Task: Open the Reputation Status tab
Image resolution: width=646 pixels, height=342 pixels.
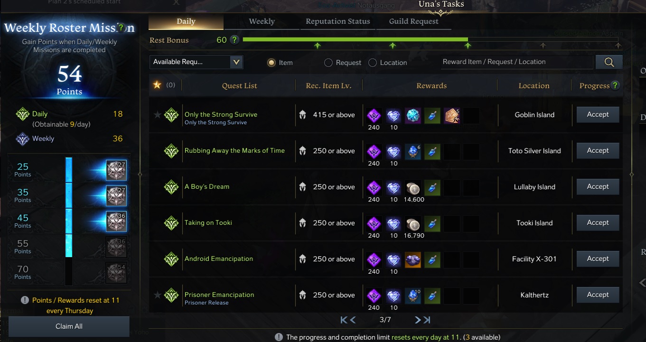Action: pyautogui.click(x=338, y=21)
